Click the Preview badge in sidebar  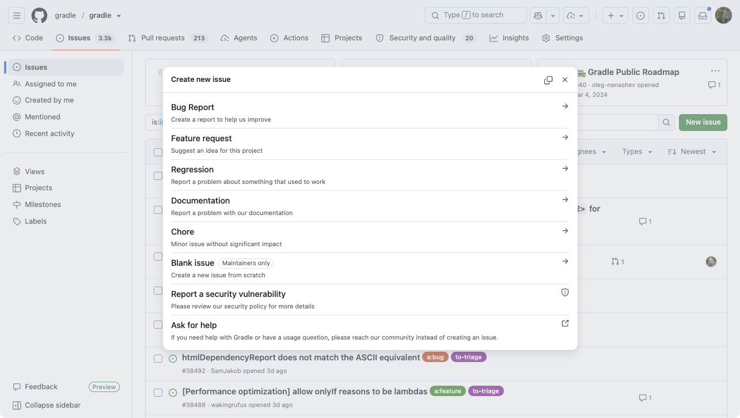coord(104,387)
